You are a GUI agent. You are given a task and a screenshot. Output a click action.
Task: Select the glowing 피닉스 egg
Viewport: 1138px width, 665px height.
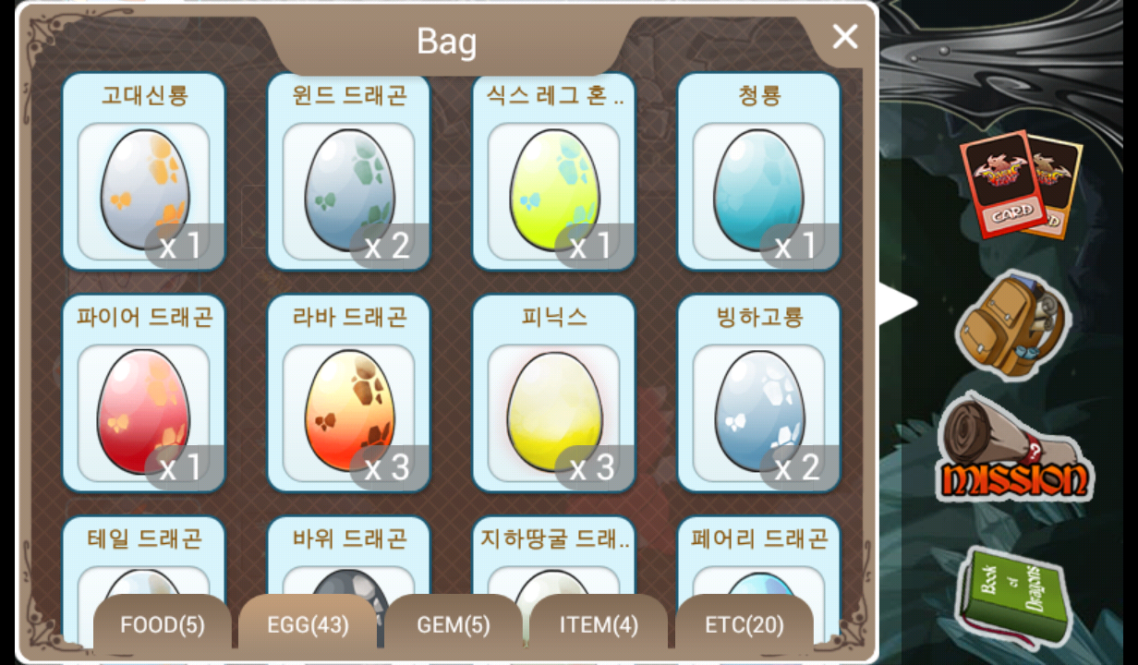click(554, 393)
